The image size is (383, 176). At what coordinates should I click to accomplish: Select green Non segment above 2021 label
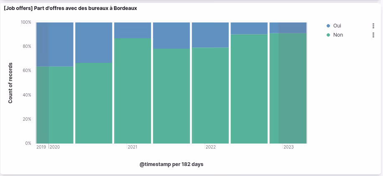coord(132,91)
